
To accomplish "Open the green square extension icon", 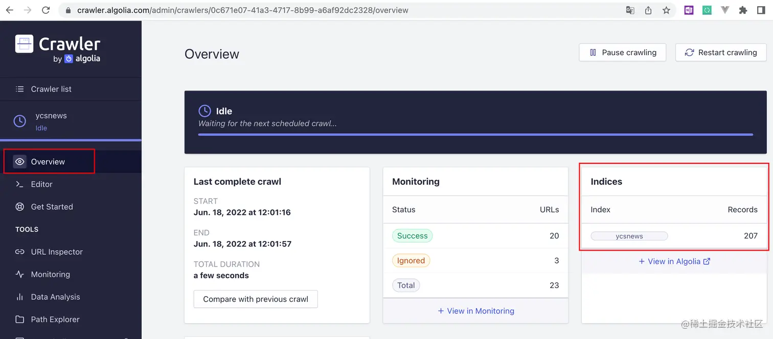I will click(707, 10).
